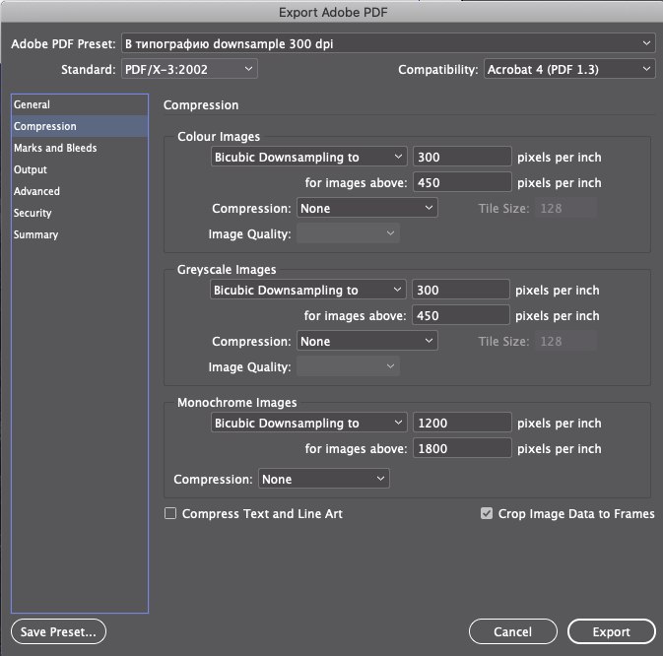Open Colour Images Compression dropdown

pos(367,208)
